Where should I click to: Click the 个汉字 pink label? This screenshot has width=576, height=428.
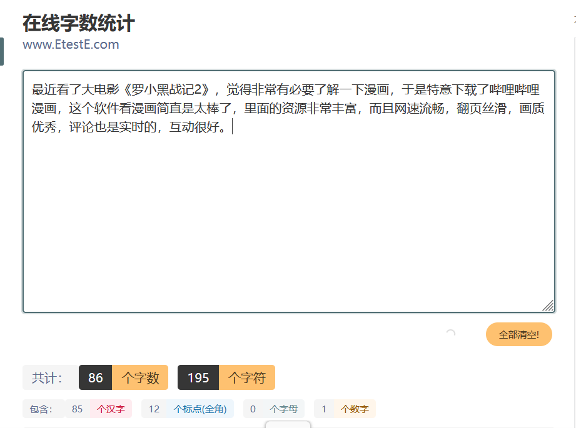click(x=111, y=409)
